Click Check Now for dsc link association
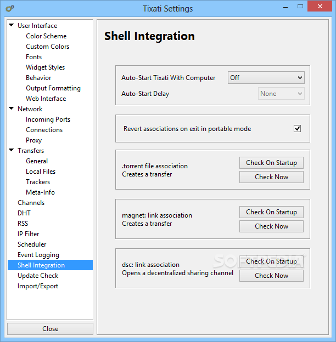This screenshot has height=342, width=336. 271,276
